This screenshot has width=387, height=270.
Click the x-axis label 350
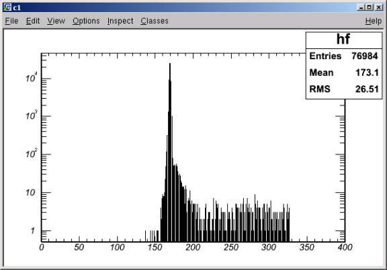pyautogui.click(x=307, y=247)
